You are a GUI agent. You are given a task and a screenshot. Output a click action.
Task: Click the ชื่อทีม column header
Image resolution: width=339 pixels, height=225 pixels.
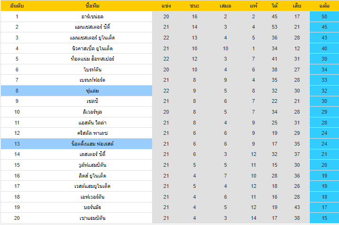tap(92, 6)
